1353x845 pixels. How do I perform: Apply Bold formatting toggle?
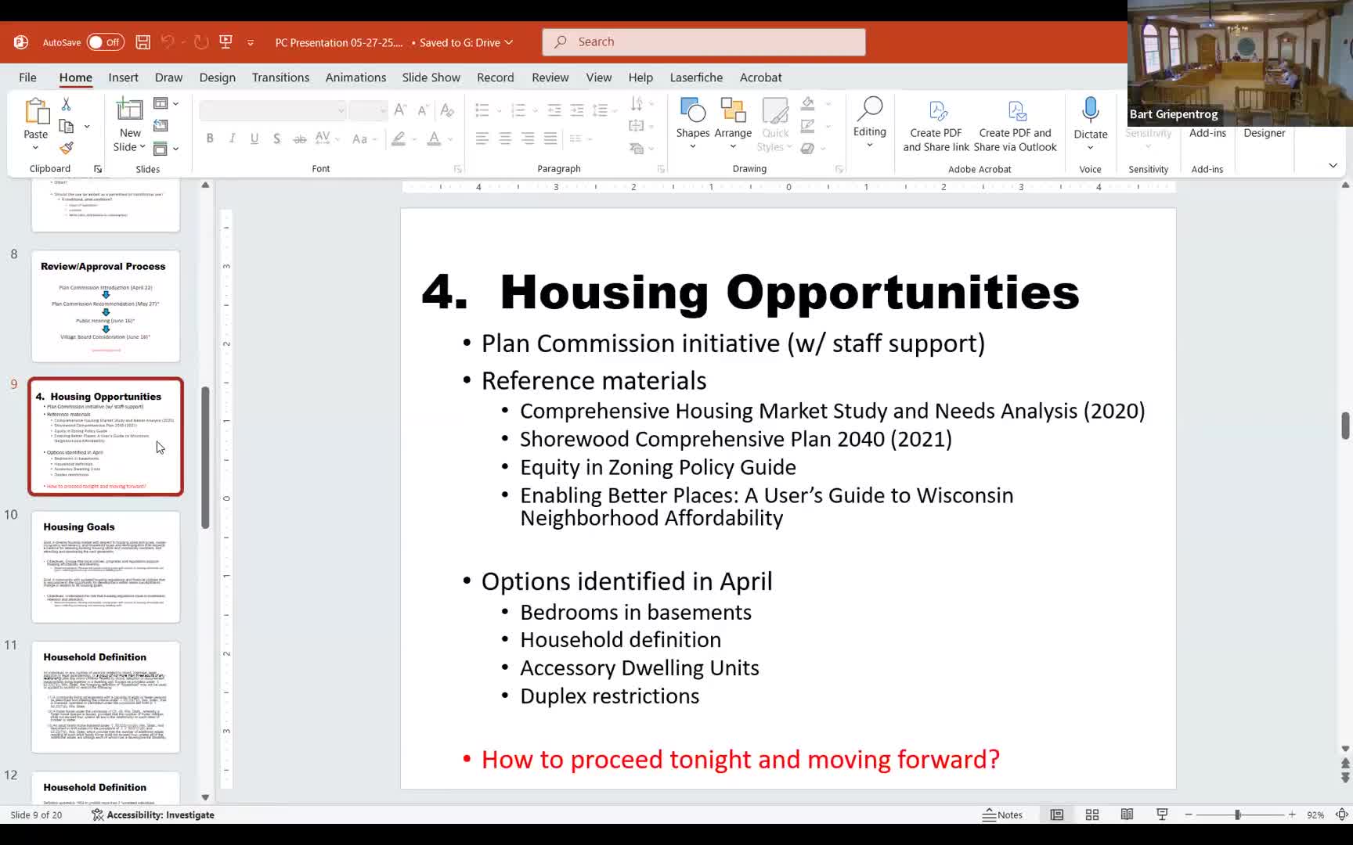click(x=209, y=138)
